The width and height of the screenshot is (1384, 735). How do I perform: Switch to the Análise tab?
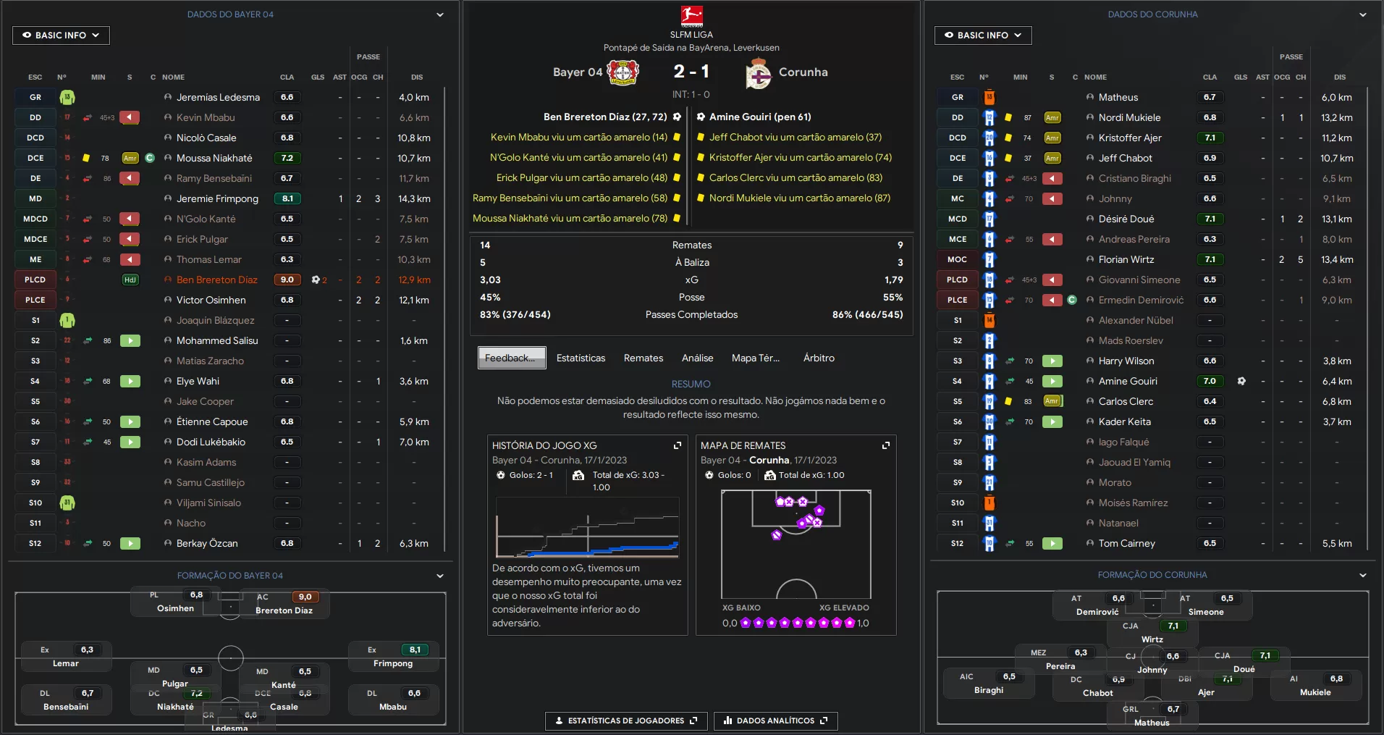[697, 358]
